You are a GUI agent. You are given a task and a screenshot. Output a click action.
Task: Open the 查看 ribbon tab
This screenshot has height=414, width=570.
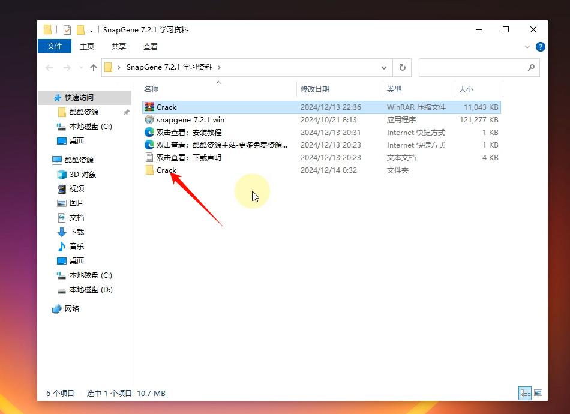click(x=151, y=46)
